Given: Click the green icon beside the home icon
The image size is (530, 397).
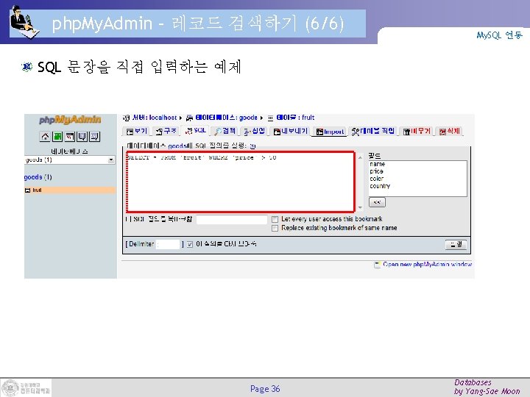Looking at the screenshot, I should pos(57,137).
